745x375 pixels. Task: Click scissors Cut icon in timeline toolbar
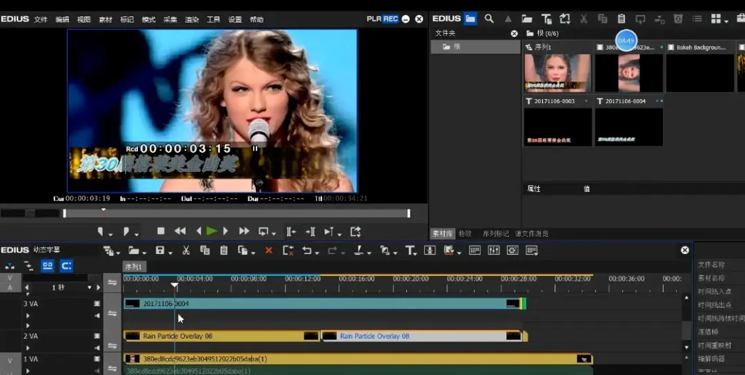tap(186, 250)
